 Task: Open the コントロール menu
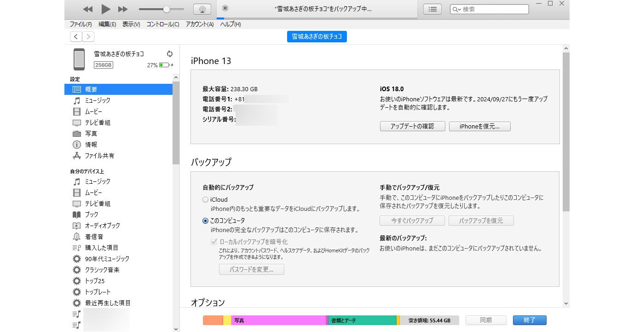click(162, 24)
